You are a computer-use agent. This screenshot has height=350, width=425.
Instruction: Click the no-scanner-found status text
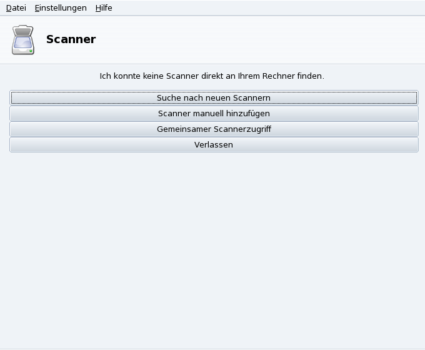pos(212,76)
